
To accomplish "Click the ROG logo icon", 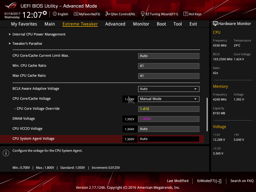I will [11, 5].
